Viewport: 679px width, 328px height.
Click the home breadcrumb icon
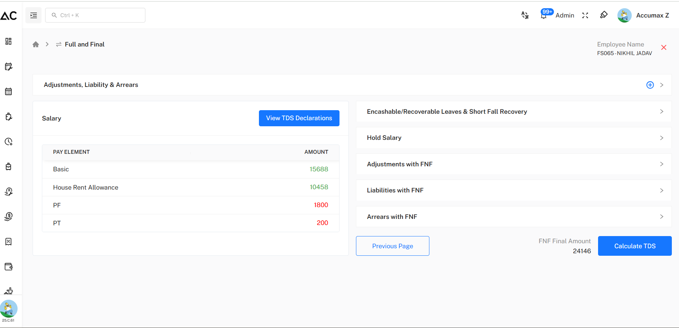(x=36, y=44)
